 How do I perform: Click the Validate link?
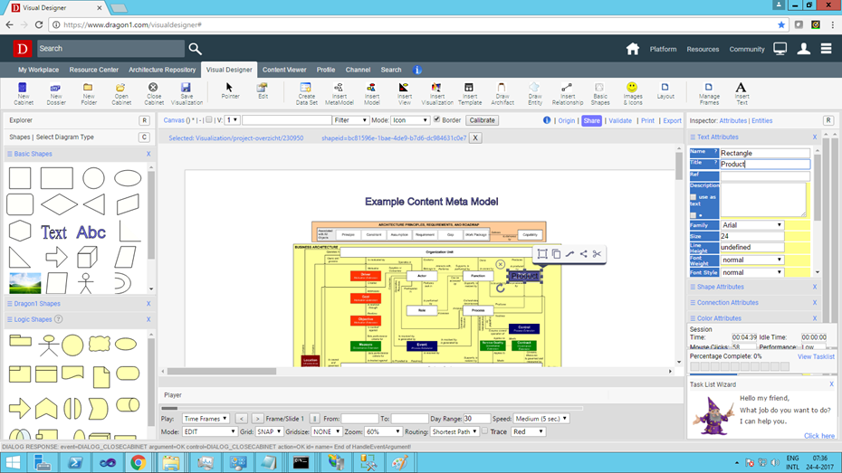(620, 120)
